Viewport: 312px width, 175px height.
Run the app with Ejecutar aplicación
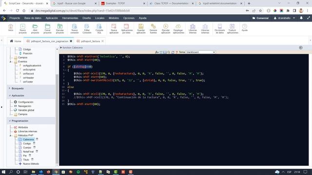click(x=166, y=29)
